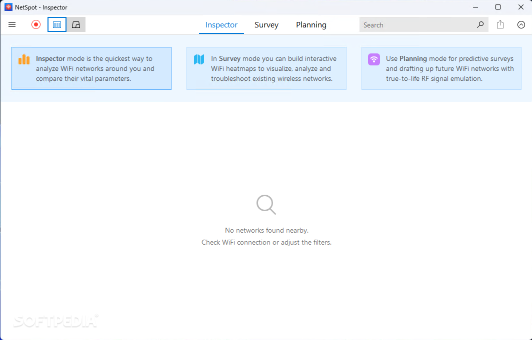
Task: Open the Survey tab
Action: 266,25
